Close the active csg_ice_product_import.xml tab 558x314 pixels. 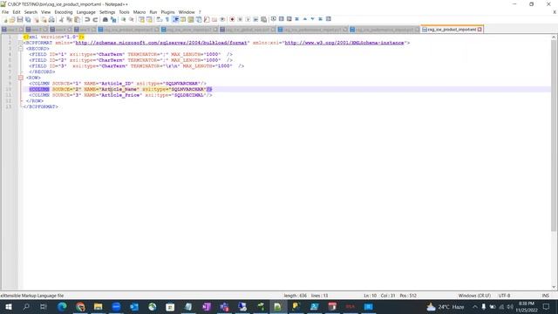tap(480, 30)
